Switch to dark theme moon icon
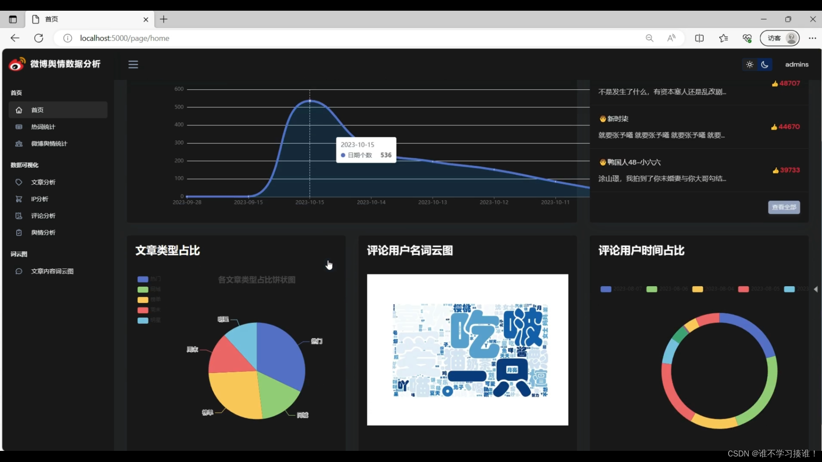 (765, 65)
